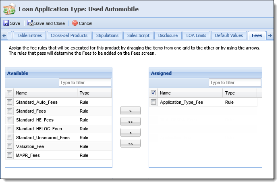Click the Assigned panel header
The image size is (280, 185).
pos(205,73)
